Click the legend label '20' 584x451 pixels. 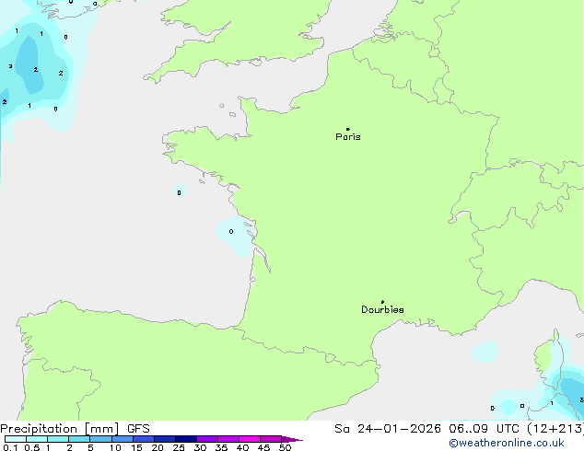[158, 447]
